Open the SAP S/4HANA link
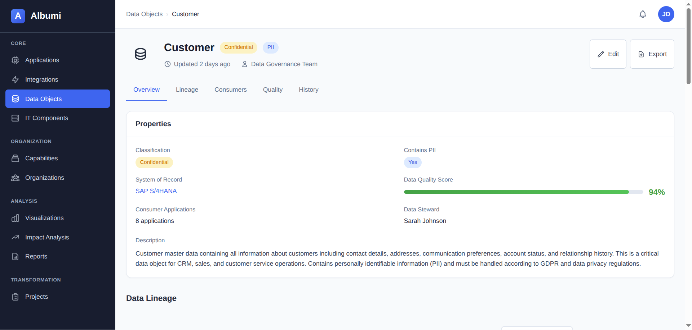The height and width of the screenshot is (330, 692). click(x=156, y=191)
